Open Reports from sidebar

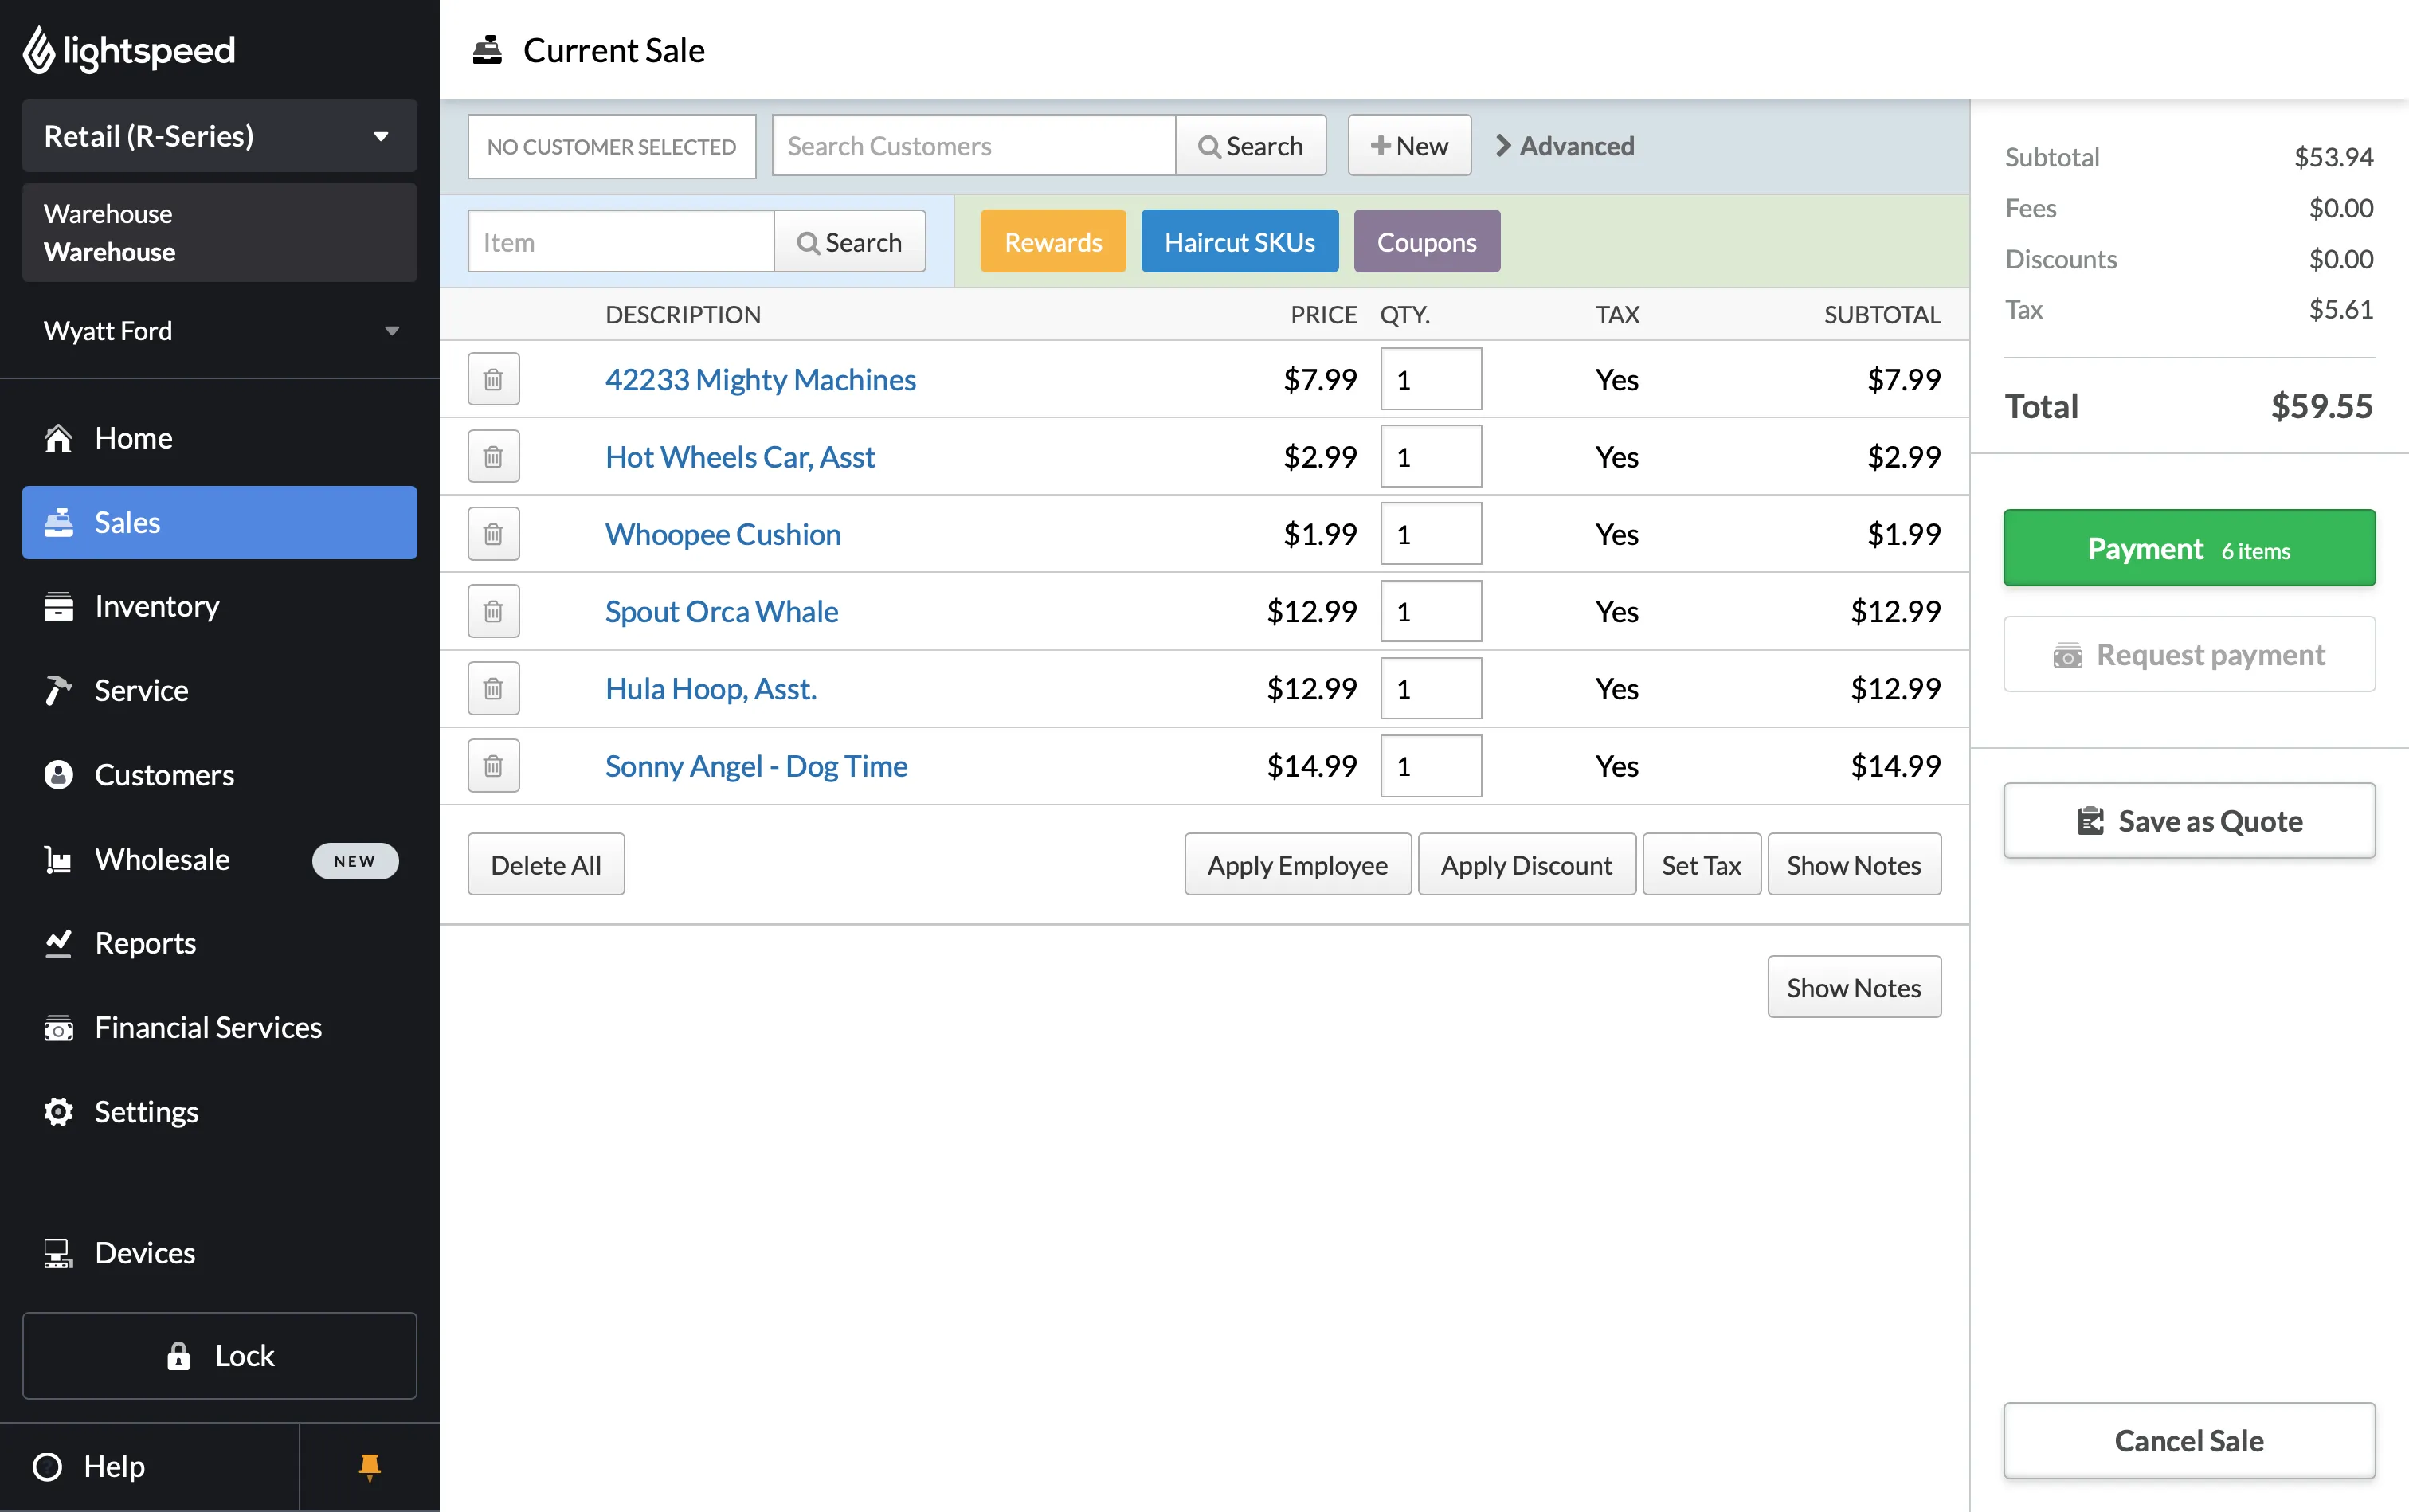[x=219, y=943]
